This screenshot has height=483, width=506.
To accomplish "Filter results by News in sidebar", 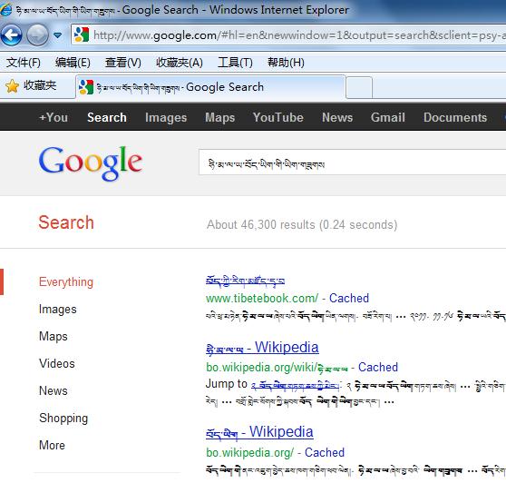I will coord(54,390).
